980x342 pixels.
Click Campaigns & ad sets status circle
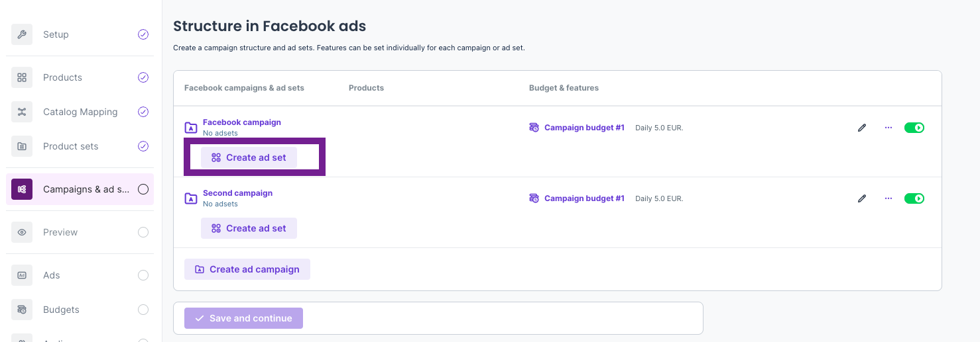click(143, 189)
